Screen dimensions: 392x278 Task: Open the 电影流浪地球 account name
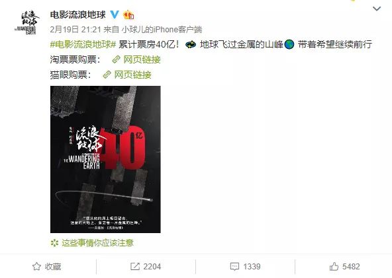coord(77,15)
